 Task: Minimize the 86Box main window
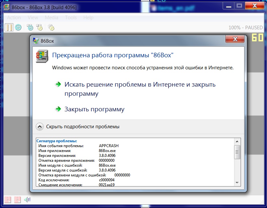(229, 6)
